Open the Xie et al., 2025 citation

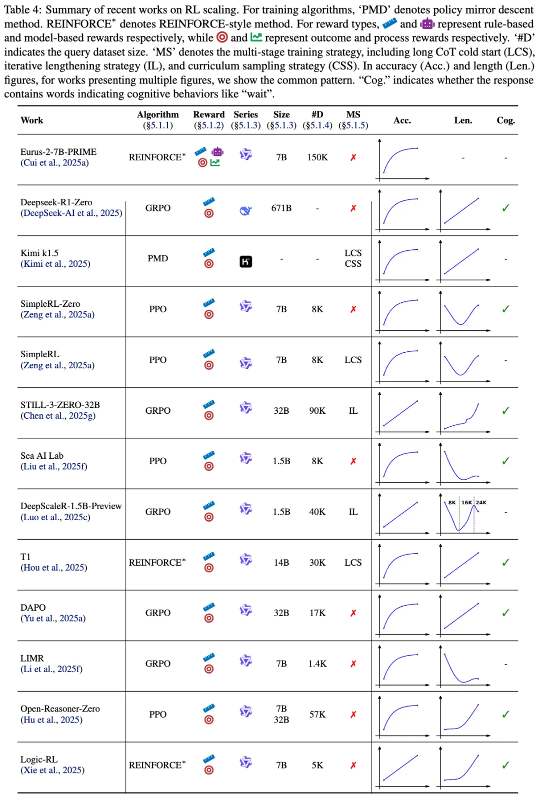52,770
